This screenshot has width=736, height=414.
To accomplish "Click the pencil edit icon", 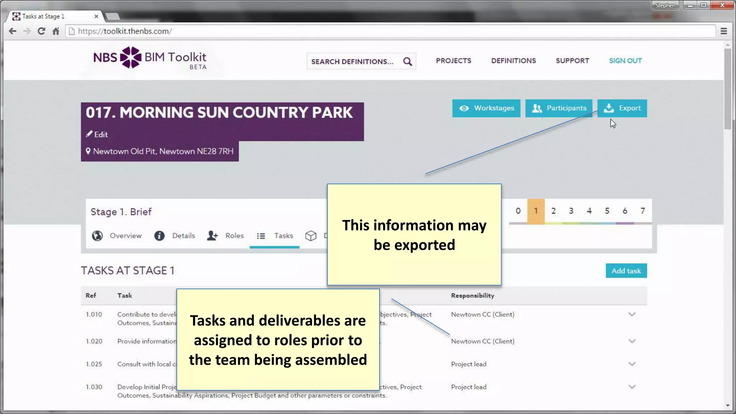I will (x=89, y=134).
